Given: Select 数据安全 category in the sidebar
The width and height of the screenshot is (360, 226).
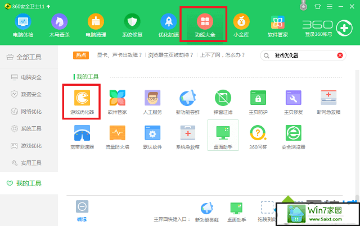Looking at the screenshot, I should click(x=29, y=94).
